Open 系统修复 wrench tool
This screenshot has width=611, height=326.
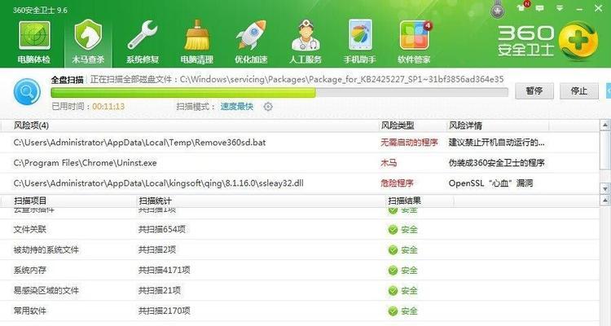point(143,36)
